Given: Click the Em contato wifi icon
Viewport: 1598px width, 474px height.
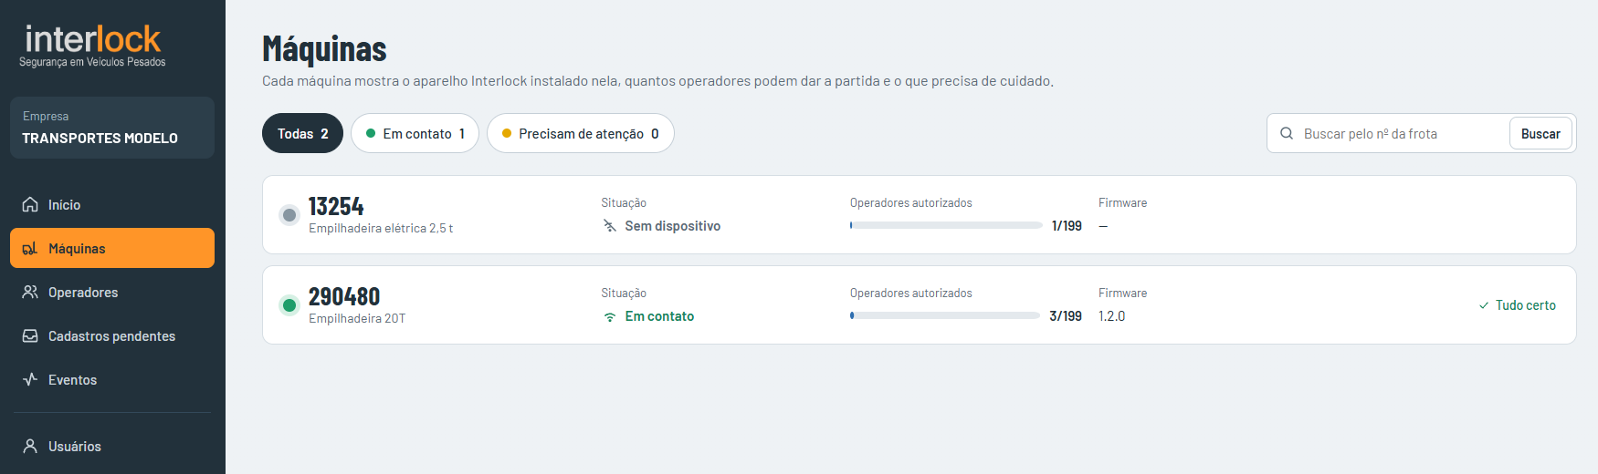Looking at the screenshot, I should point(610,316).
